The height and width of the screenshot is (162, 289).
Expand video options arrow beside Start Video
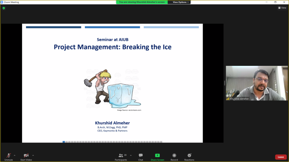click(33, 156)
